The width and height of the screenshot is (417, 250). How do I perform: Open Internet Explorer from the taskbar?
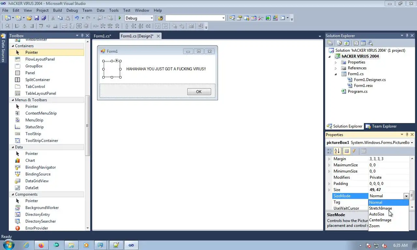click(26, 245)
